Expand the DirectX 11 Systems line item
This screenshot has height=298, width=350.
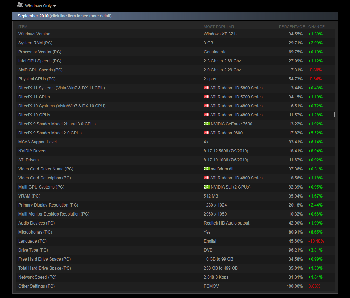175,88
